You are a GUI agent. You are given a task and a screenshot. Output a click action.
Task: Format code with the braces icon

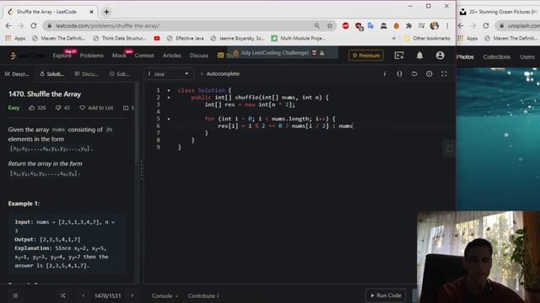[399, 74]
